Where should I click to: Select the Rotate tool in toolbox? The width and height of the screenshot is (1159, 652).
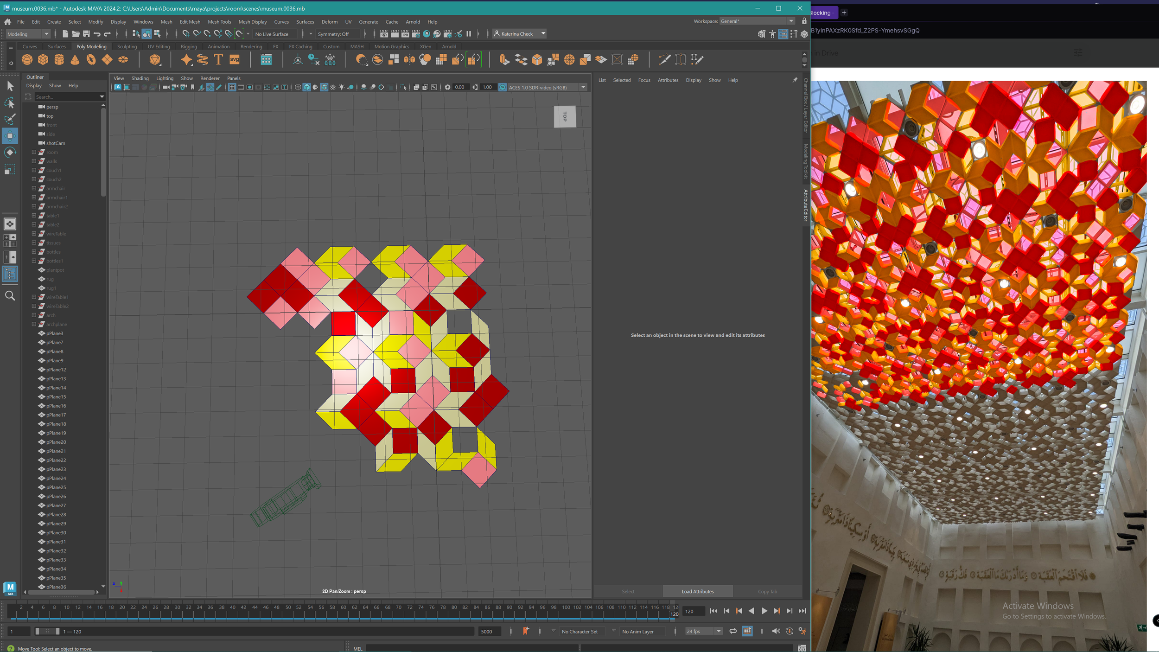[10, 153]
